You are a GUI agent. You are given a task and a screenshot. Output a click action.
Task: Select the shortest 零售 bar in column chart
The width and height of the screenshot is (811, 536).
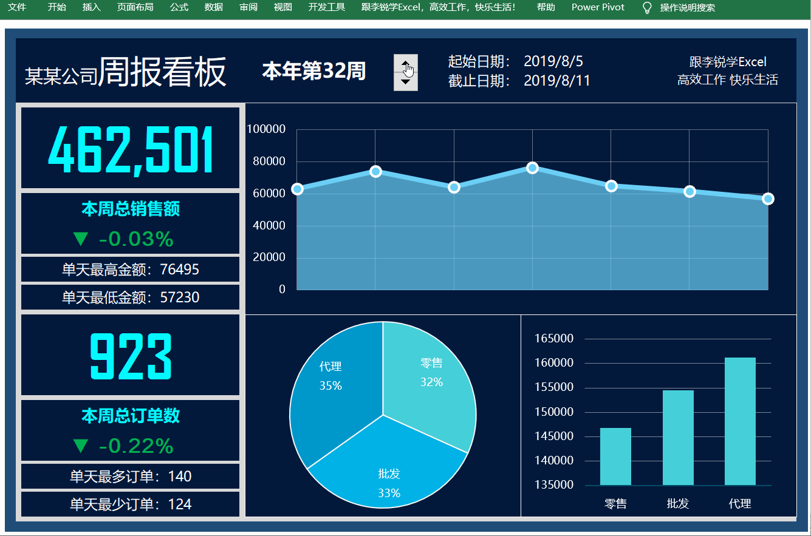(x=615, y=456)
